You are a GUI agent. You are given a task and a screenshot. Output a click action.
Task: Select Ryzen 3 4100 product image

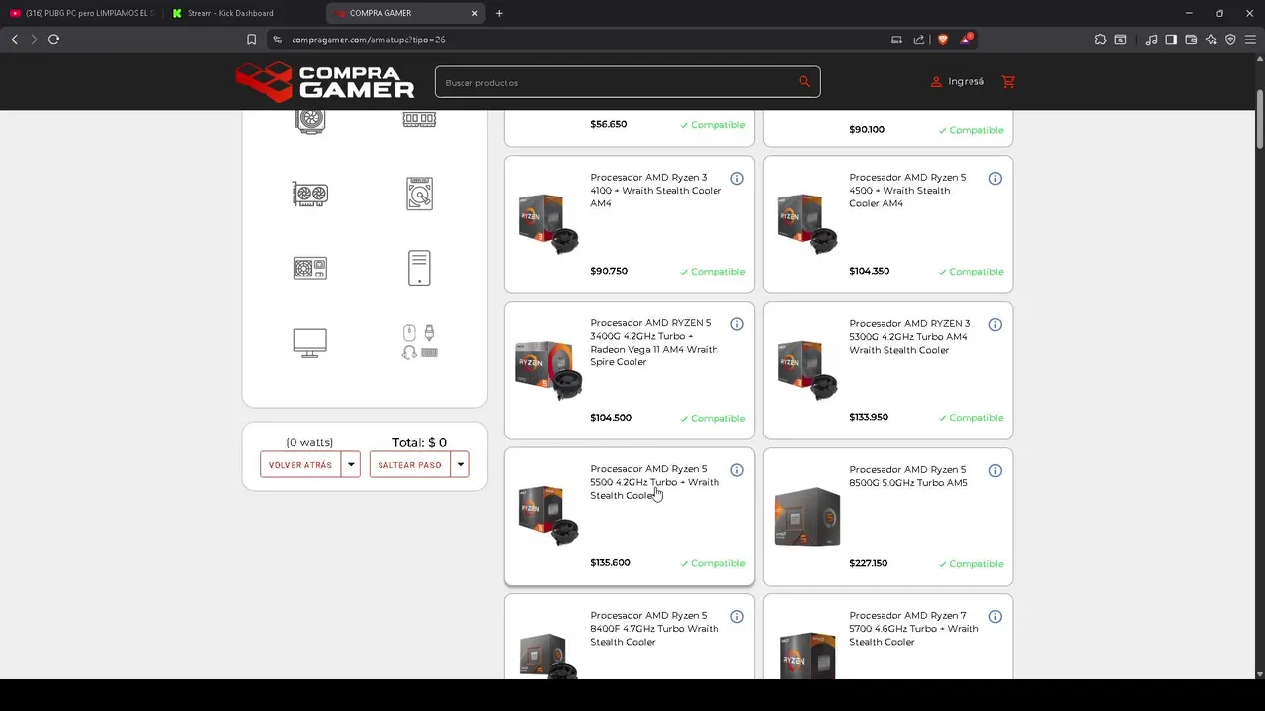[548, 224]
